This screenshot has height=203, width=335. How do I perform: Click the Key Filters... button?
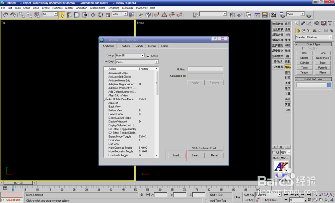tap(272, 200)
